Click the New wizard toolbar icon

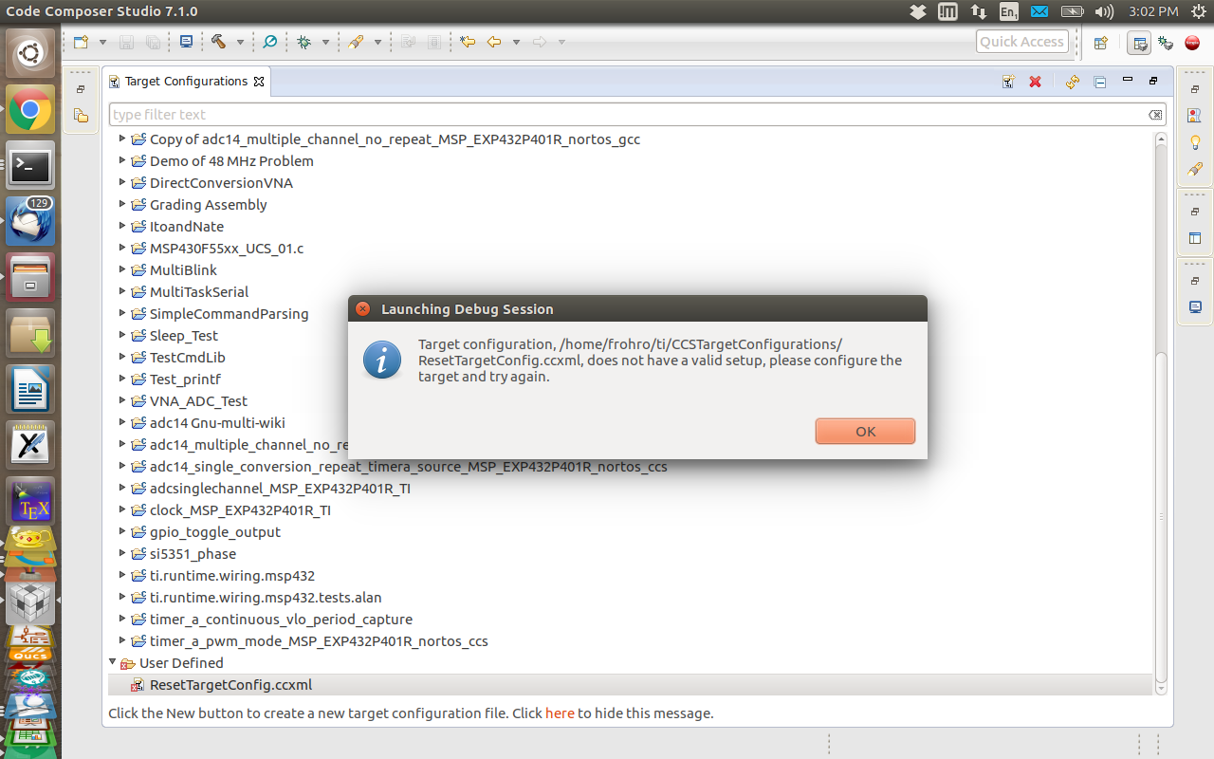coord(82,42)
